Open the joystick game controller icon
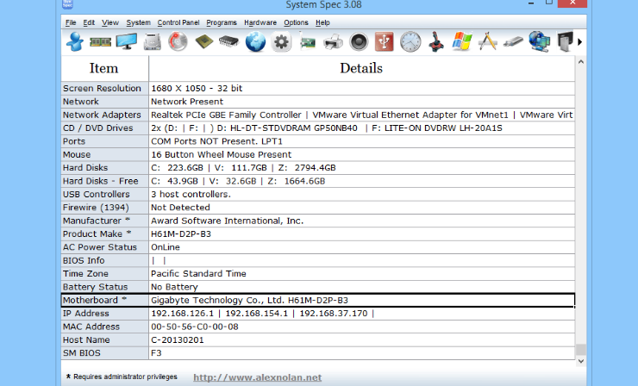The height and width of the screenshot is (386, 638). tap(436, 41)
